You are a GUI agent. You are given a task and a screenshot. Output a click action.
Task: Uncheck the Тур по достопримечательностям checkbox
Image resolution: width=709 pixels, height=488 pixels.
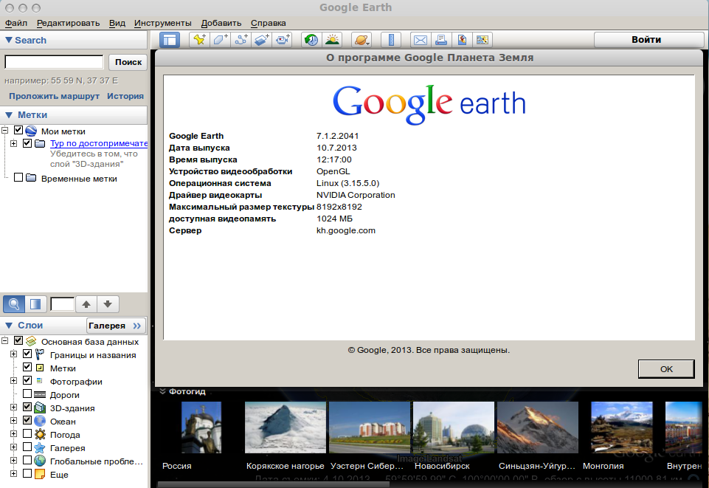[27, 143]
